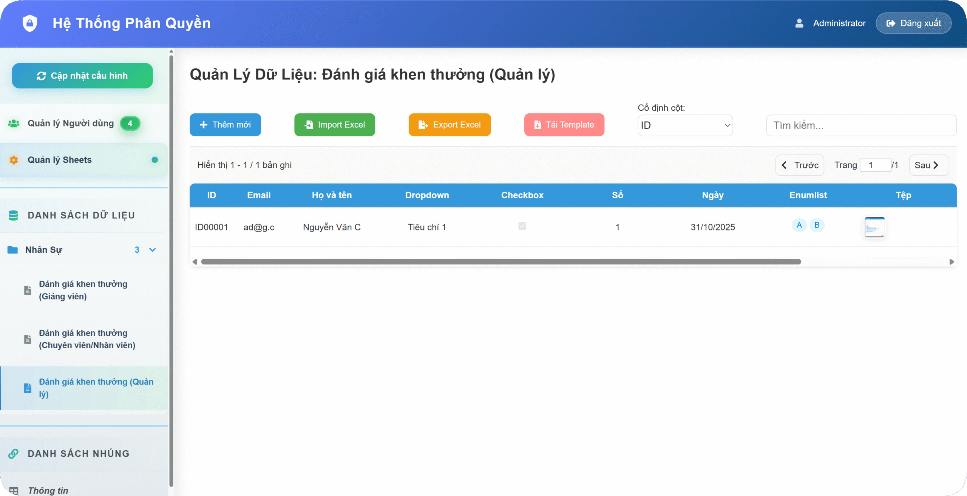Collapse the Nhân Sự folder chevron
This screenshot has width=967, height=496.
click(x=153, y=250)
